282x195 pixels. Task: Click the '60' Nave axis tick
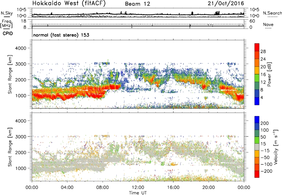click(x=252, y=21)
